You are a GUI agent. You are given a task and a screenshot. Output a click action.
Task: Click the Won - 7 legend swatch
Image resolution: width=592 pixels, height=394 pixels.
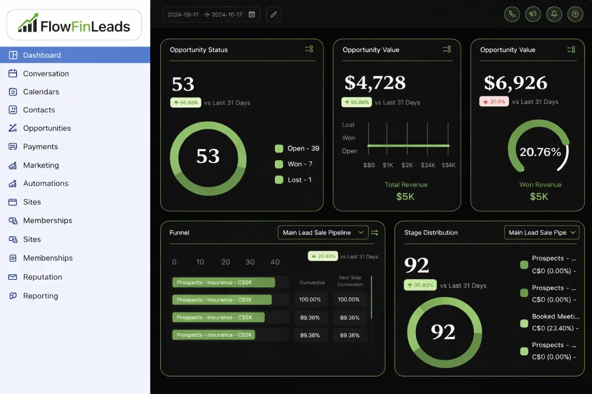pos(279,164)
